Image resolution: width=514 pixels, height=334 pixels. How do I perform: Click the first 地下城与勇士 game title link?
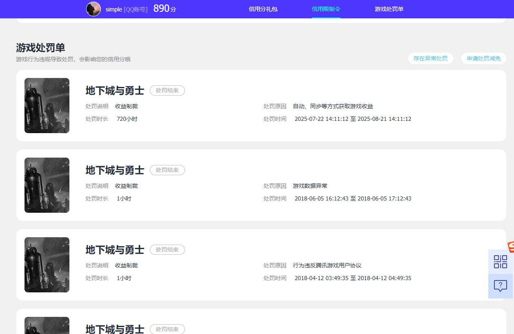(115, 91)
